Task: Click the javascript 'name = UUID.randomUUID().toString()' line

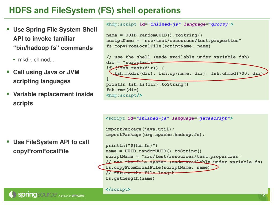Action: pos(154,151)
